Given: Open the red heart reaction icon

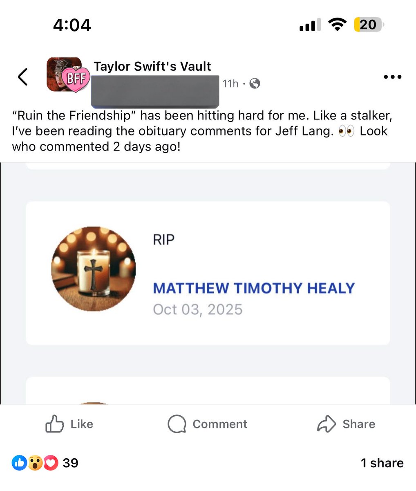Looking at the screenshot, I should (x=51, y=463).
